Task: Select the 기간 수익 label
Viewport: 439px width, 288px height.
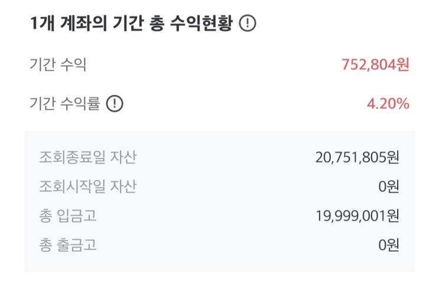Action: (58, 64)
